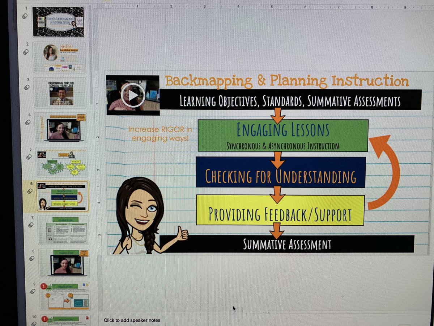This screenshot has width=434, height=326.
Task: Select the orange arrow above 'Checking for Understanding'
Action: (277, 160)
